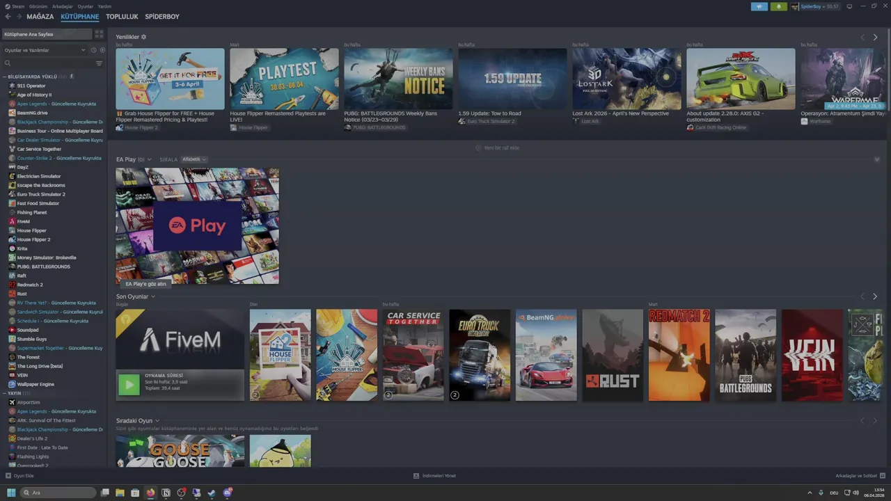The width and height of the screenshot is (891, 501).
Task: Open the Steam menu item
Action: point(18,6)
